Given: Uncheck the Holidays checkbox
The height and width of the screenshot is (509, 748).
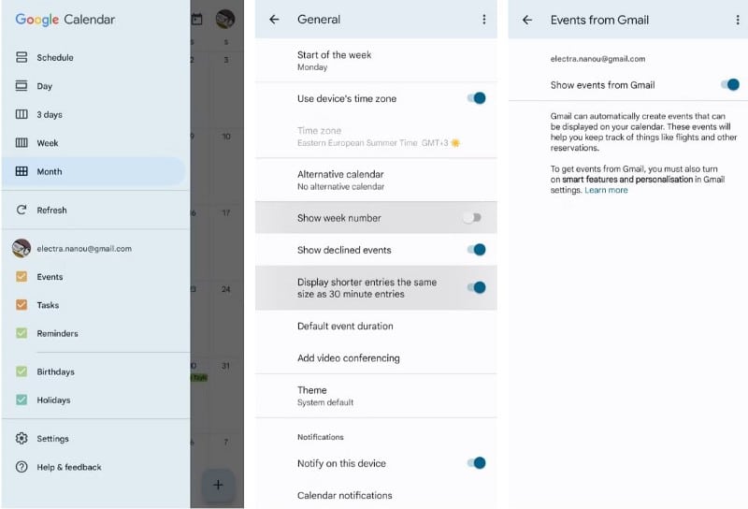Looking at the screenshot, I should (22, 400).
